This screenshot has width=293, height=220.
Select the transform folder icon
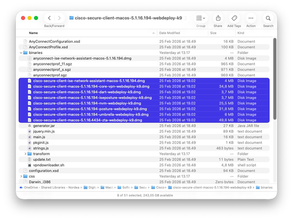30,154
